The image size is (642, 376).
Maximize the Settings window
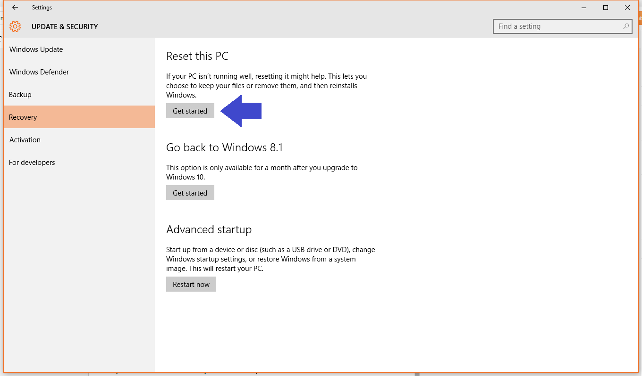[x=606, y=8]
